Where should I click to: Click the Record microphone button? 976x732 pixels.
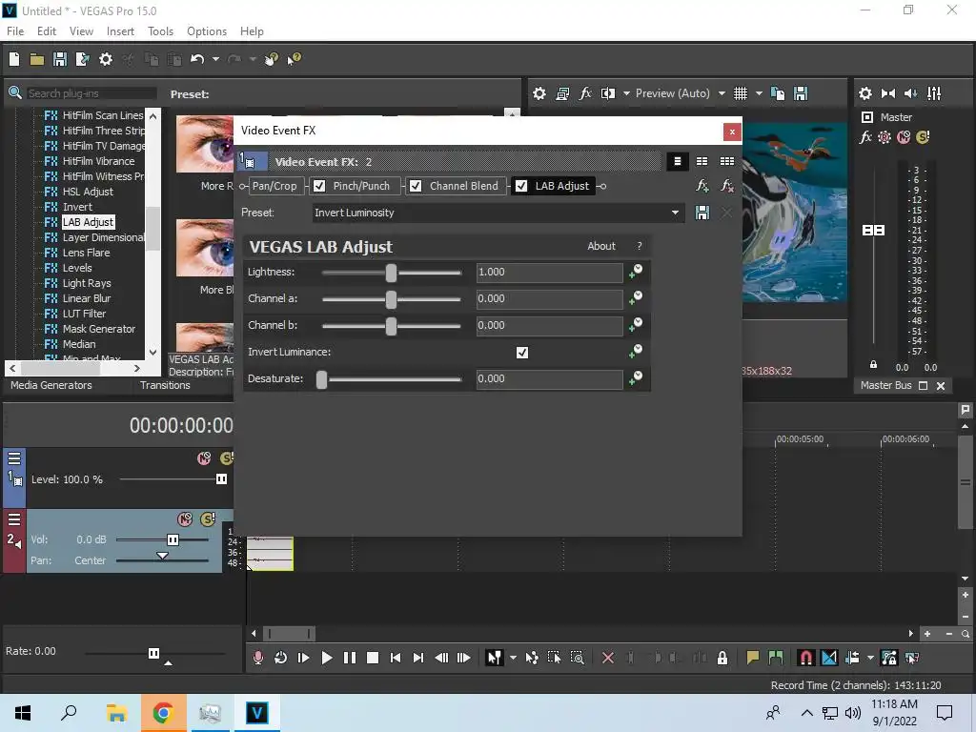pyautogui.click(x=257, y=658)
